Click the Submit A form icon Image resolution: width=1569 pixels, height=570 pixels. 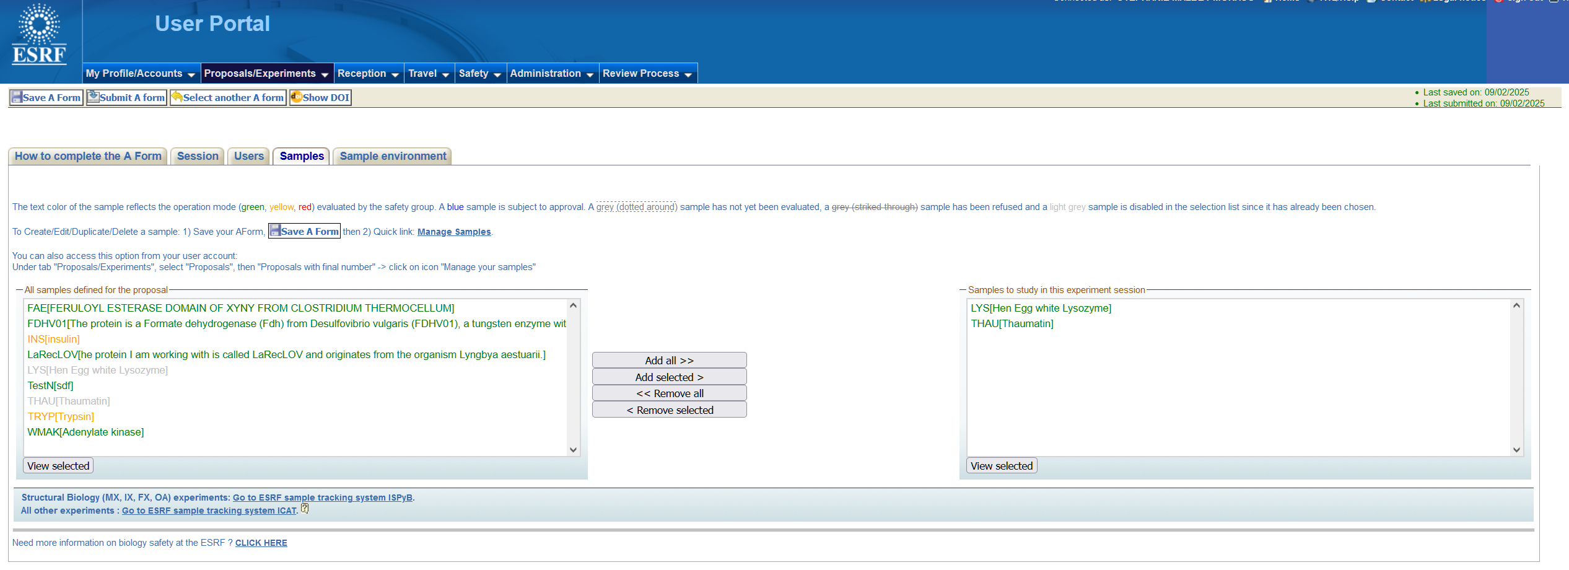[x=92, y=97]
